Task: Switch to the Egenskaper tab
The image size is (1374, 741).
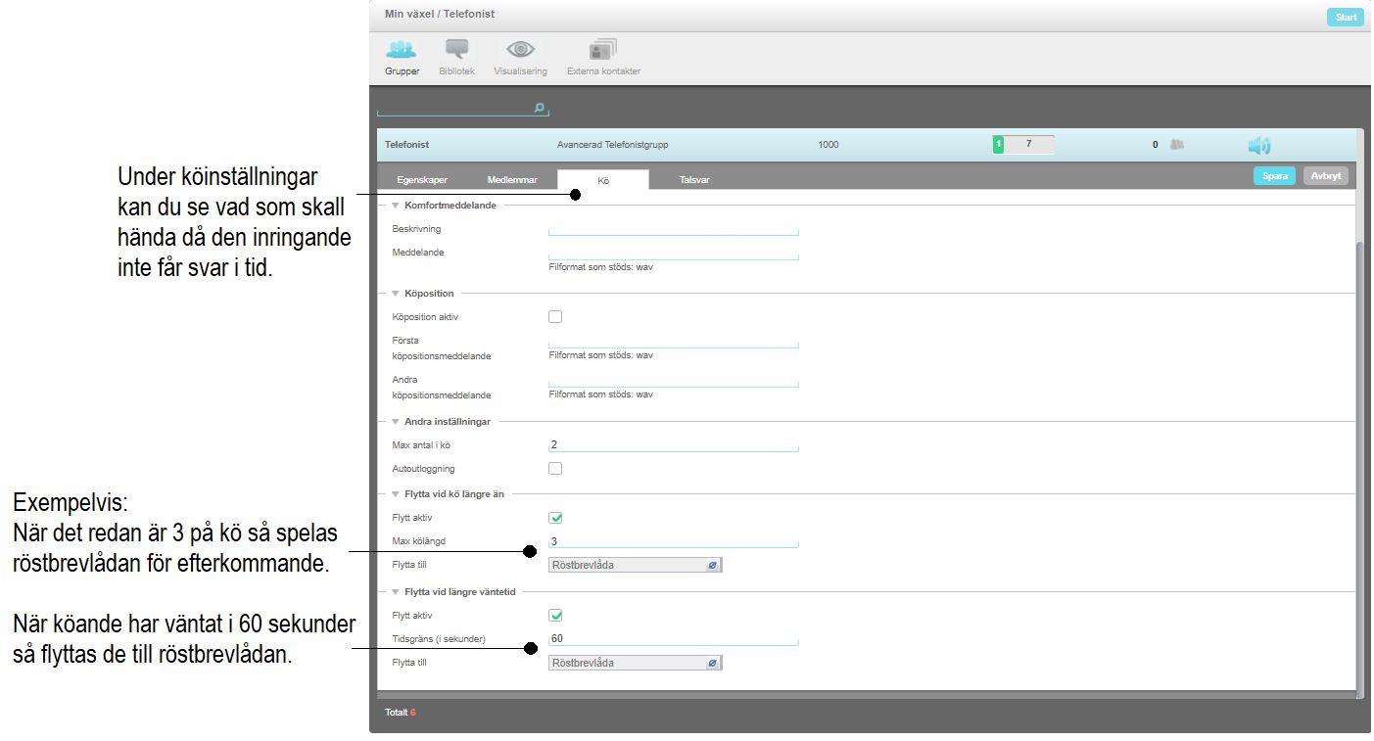Action: pyautogui.click(x=422, y=180)
